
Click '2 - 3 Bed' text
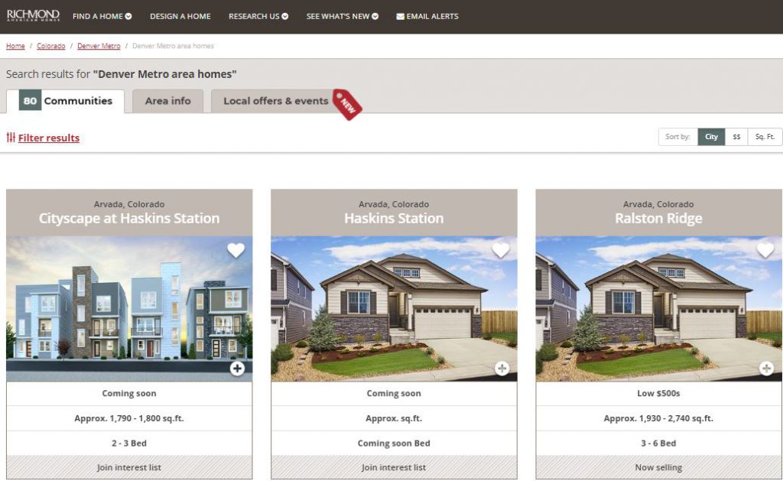(x=129, y=443)
